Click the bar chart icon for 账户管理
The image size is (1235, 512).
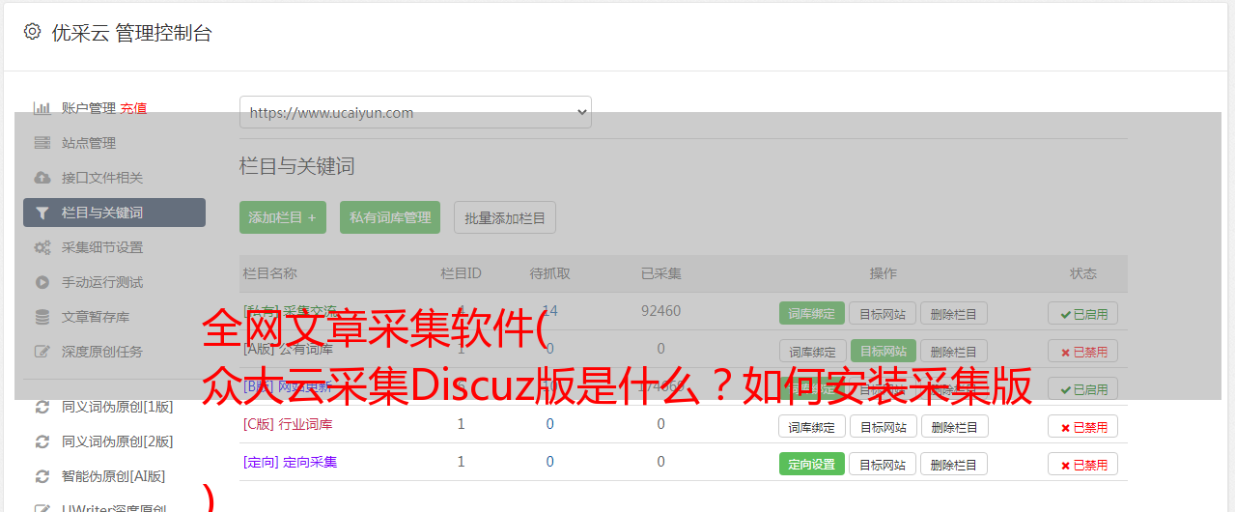pos(42,108)
